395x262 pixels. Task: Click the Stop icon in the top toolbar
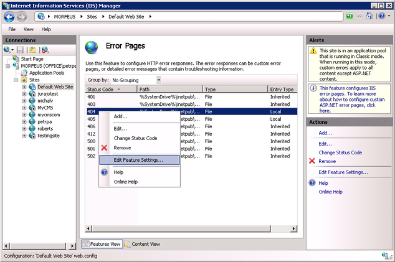[359, 16]
